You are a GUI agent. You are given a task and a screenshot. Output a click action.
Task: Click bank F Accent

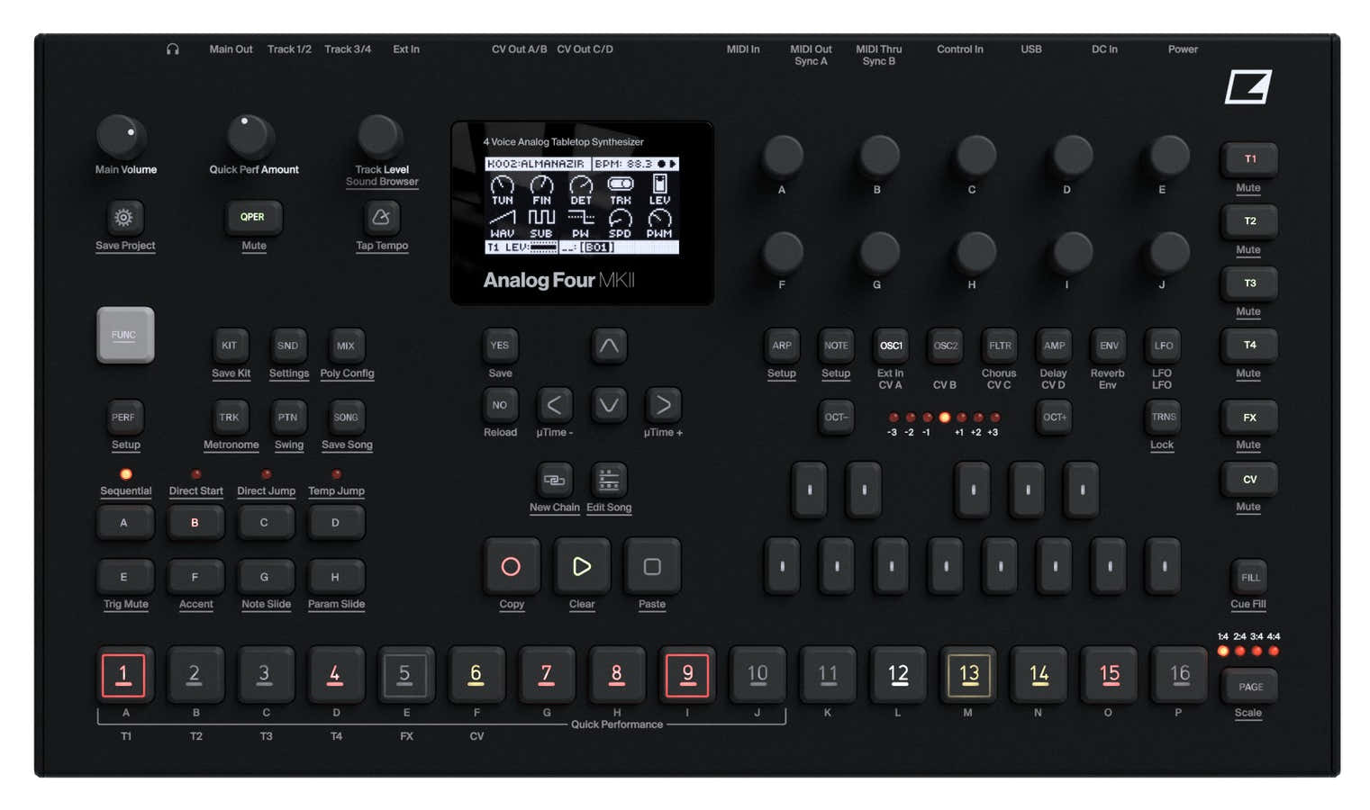click(x=195, y=577)
